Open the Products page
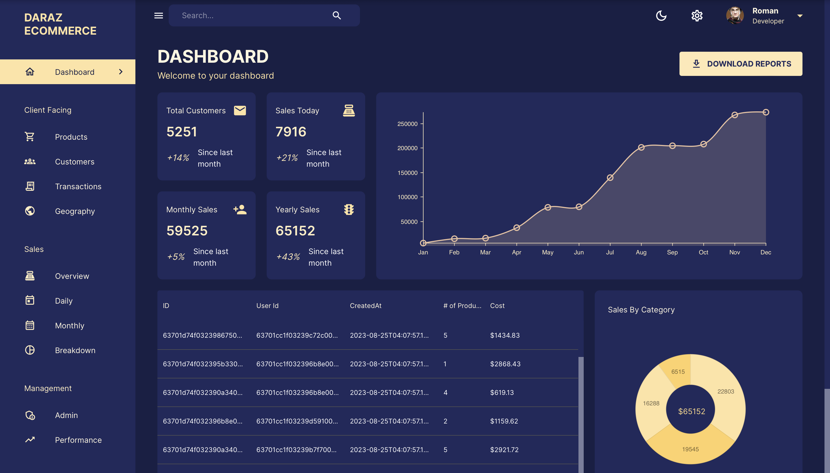 pyautogui.click(x=68, y=137)
